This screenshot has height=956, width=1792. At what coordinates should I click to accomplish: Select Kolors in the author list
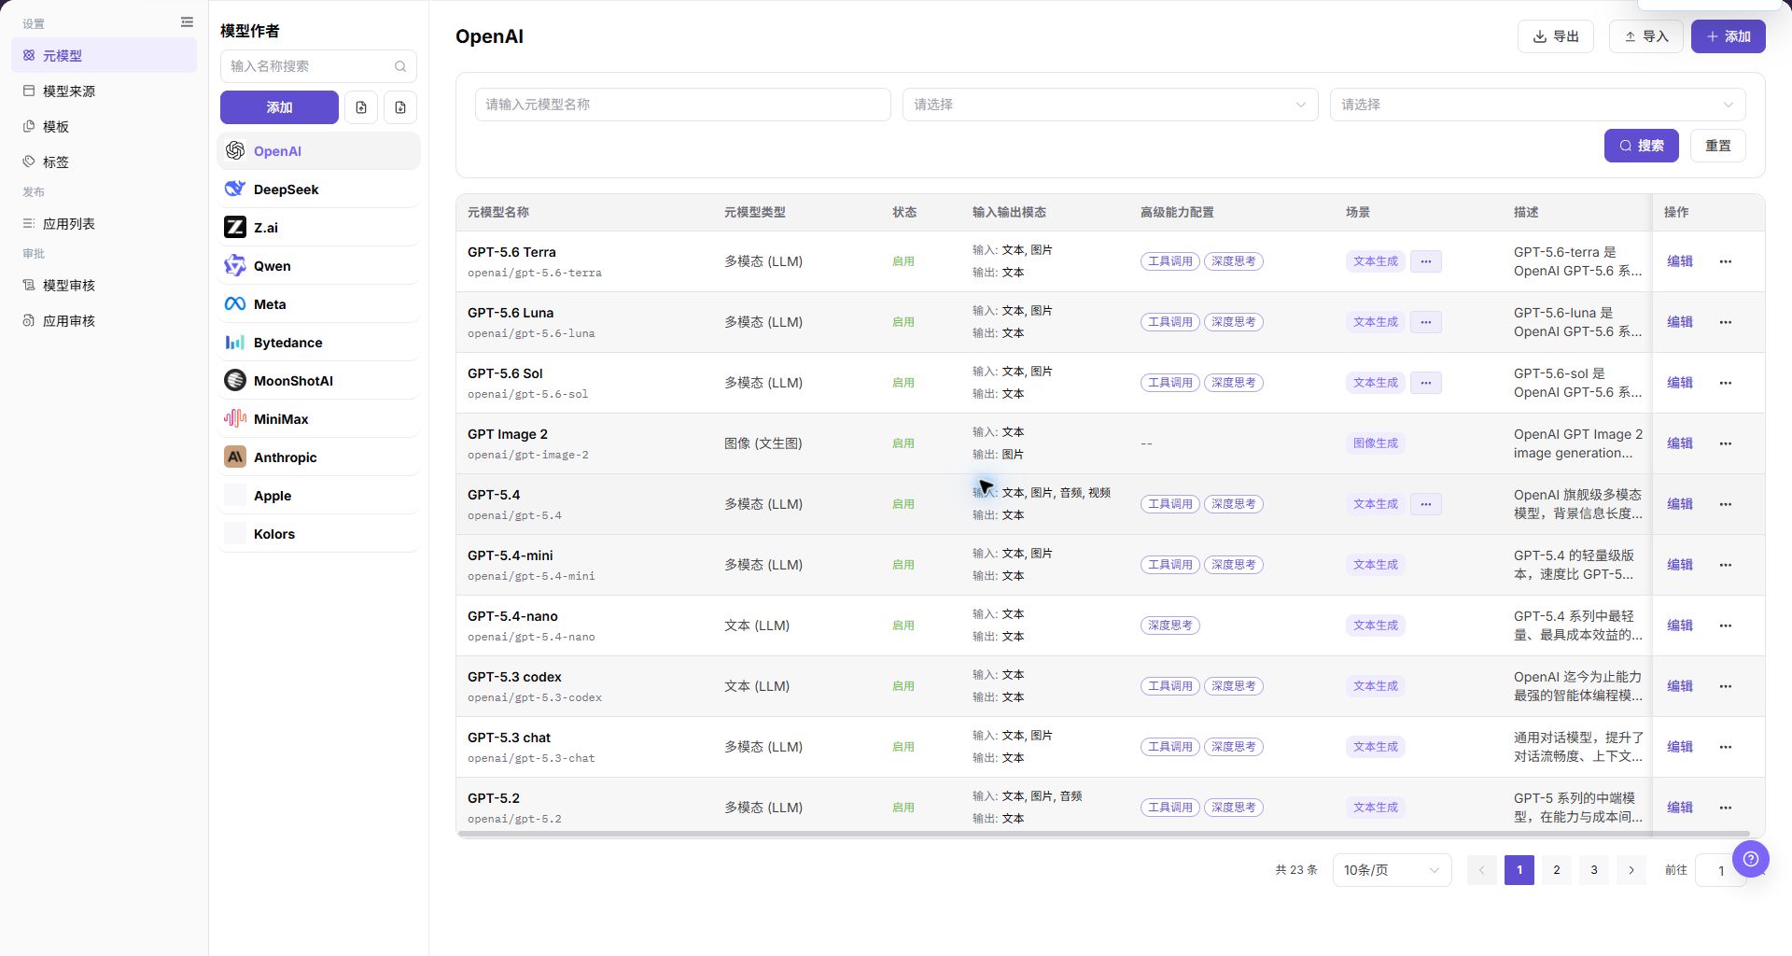[x=318, y=534]
